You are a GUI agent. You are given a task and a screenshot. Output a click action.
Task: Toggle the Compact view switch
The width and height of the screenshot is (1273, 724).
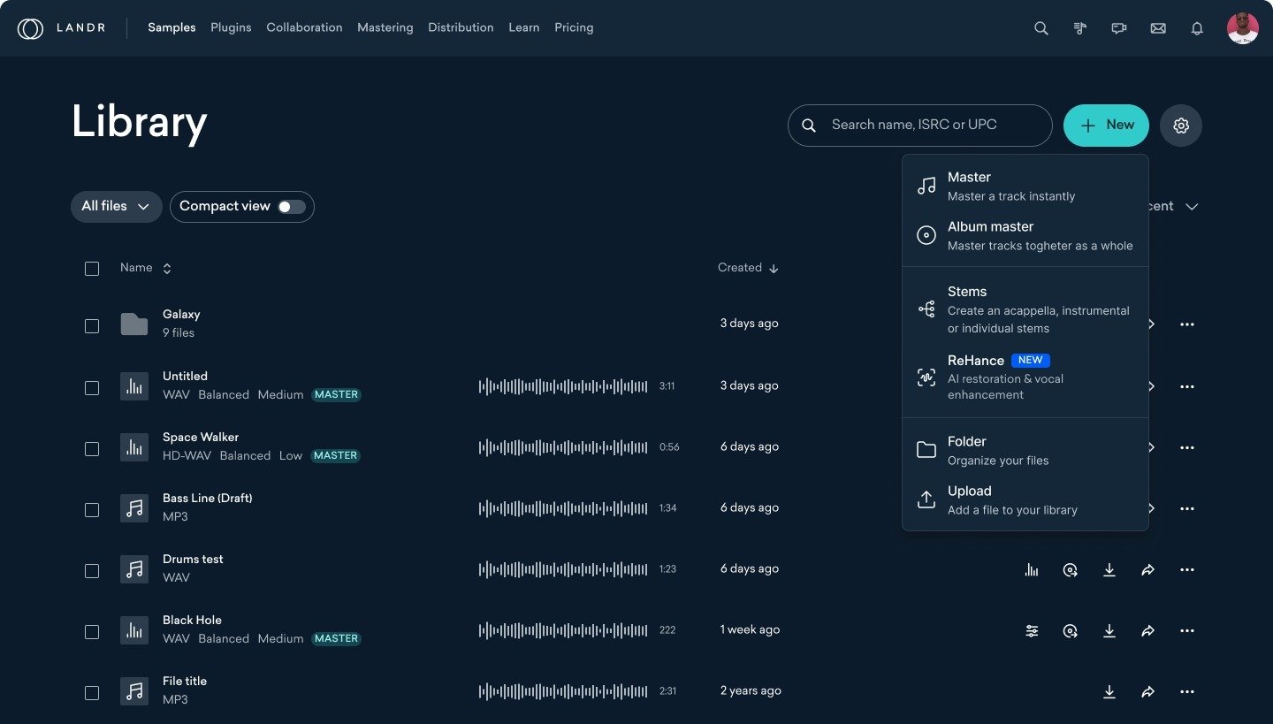292,207
